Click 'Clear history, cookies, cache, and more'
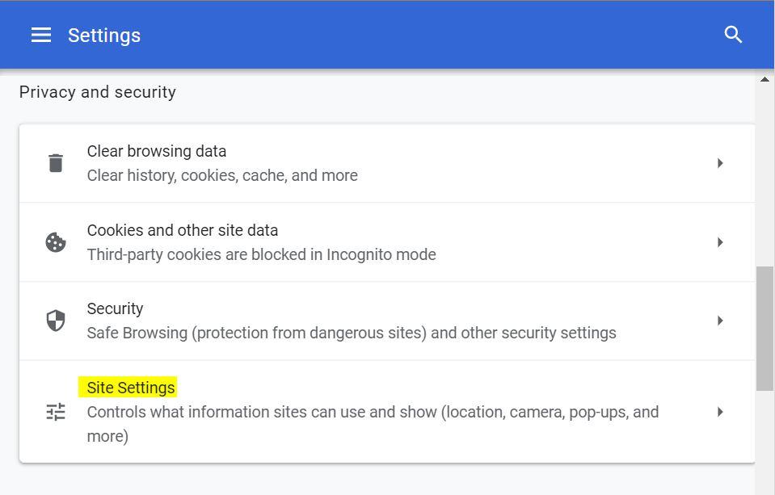The image size is (775, 495). click(x=222, y=175)
